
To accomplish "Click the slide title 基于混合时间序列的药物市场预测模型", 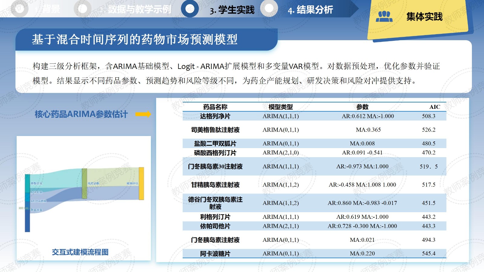I will [135, 40].
